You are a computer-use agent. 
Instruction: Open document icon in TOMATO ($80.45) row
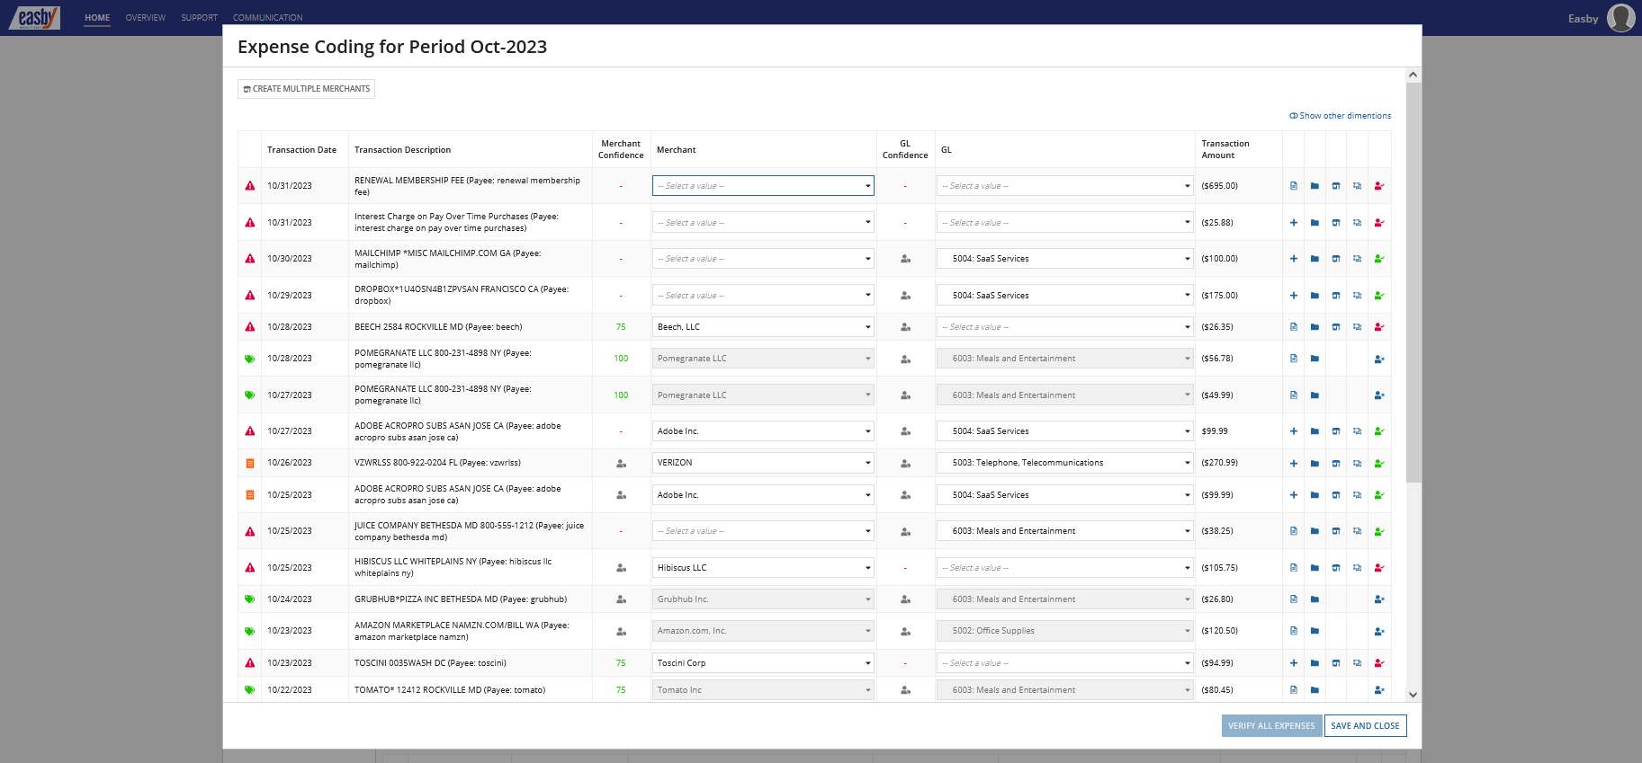click(x=1293, y=690)
